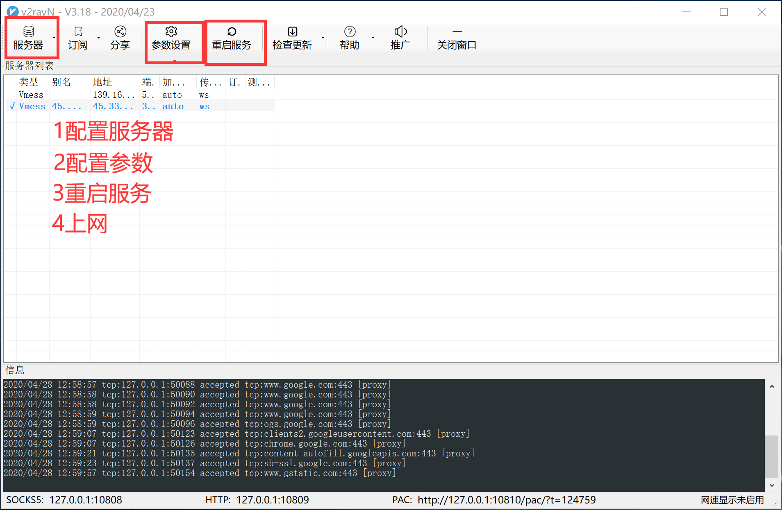This screenshot has height=510, width=782.
Task: Click the 加密 column header
Action: (178, 82)
